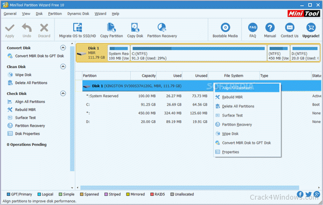Open the Migrate OS to SSD/HD wizard
323x205 pixels.
point(78,30)
